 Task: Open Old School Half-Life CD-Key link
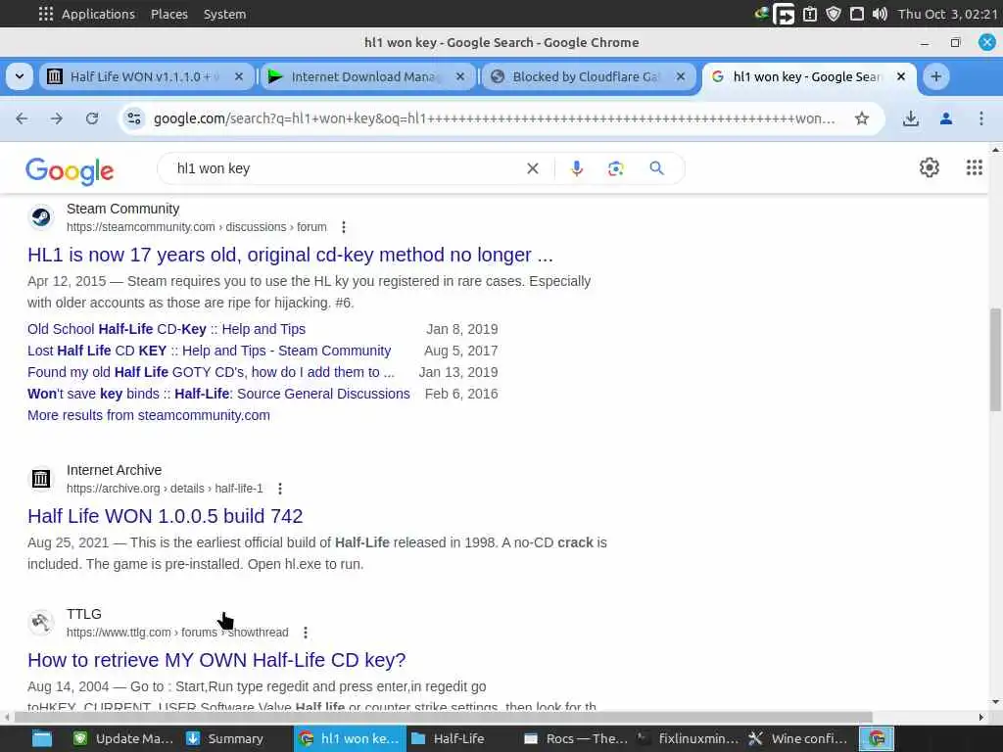point(167,329)
